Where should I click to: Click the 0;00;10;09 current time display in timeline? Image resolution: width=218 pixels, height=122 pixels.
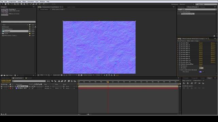(x=6, y=81)
